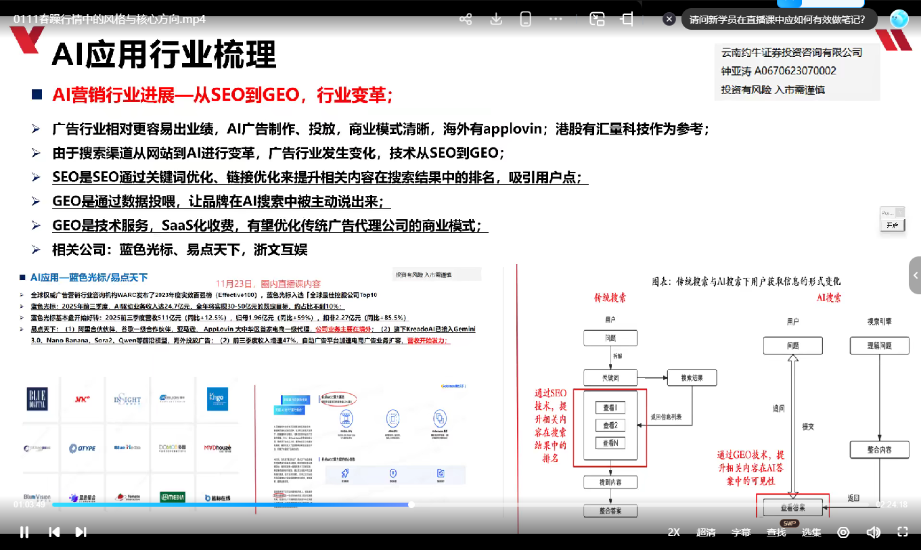
Task: Open the blue AI assistant avatar
Action: pos(899,19)
